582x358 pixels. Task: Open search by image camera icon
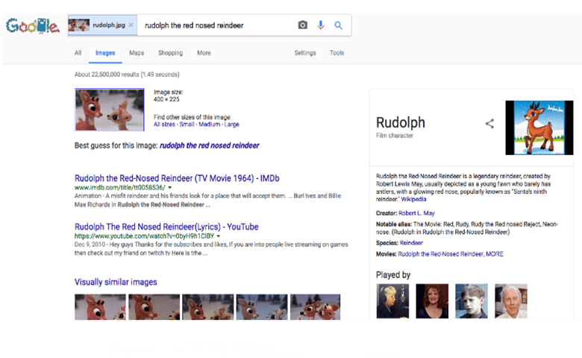[x=302, y=25]
